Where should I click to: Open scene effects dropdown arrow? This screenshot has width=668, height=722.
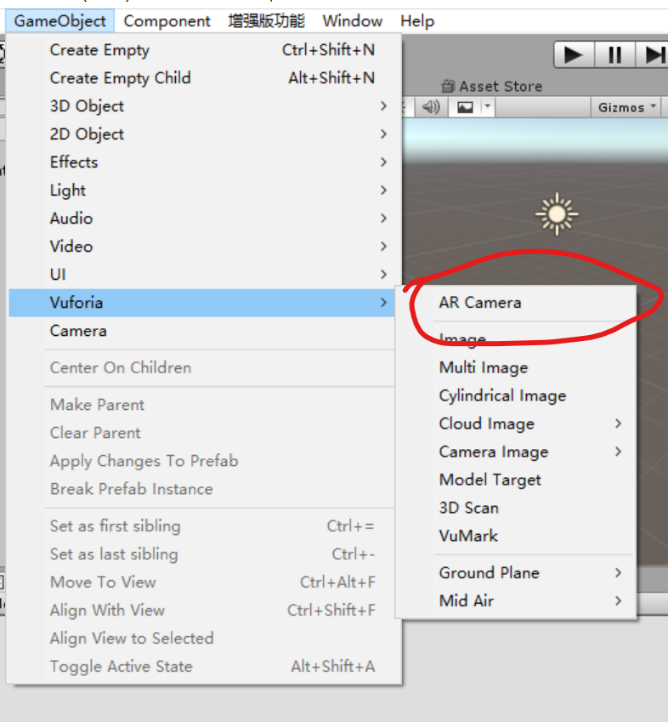point(488,107)
